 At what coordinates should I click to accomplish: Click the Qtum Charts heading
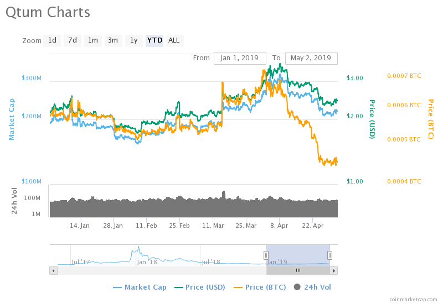[48, 13]
